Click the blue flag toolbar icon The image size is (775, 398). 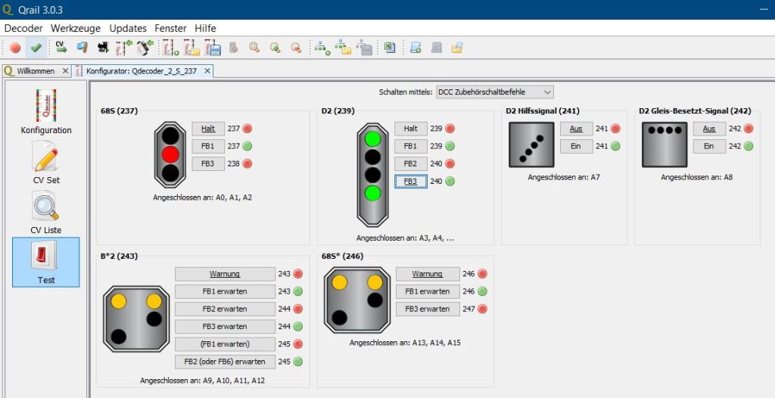click(x=82, y=48)
